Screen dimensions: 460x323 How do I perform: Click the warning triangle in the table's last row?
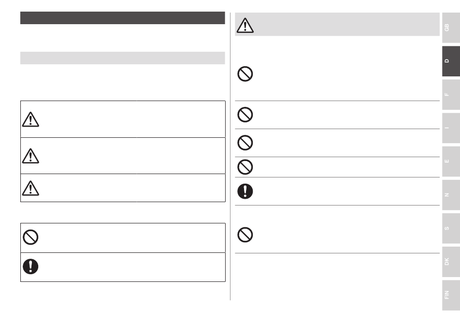31,188
